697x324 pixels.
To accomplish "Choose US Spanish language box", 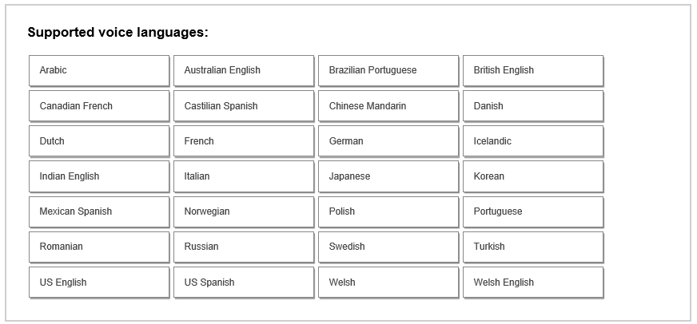I will (244, 283).
